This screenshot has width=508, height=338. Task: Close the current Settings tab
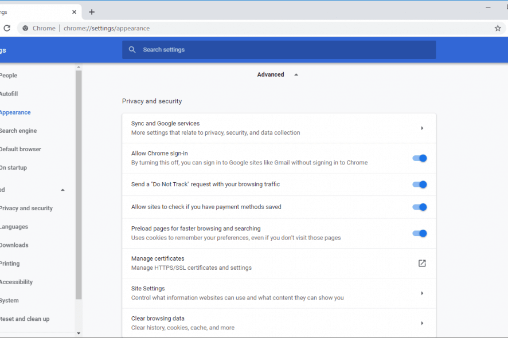click(74, 12)
